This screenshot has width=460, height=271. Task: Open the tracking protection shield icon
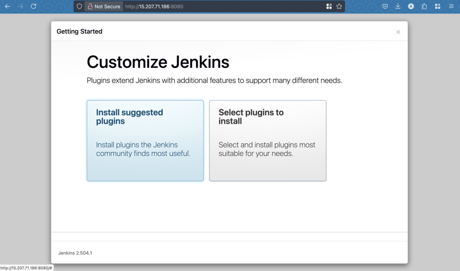[79, 6]
